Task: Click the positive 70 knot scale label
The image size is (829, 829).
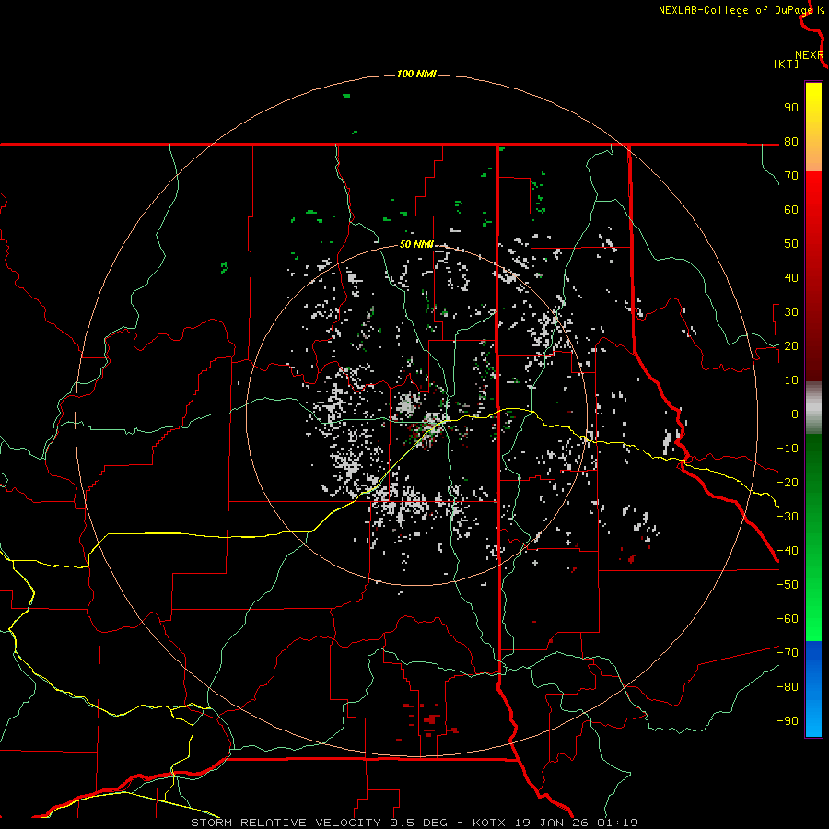Action: 791,176
